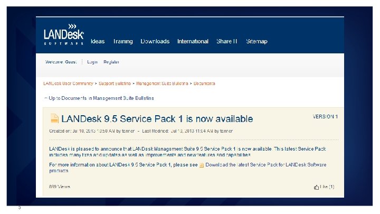Click the Welcome, Guest text
This screenshot has height=214, width=380.
[61, 62]
